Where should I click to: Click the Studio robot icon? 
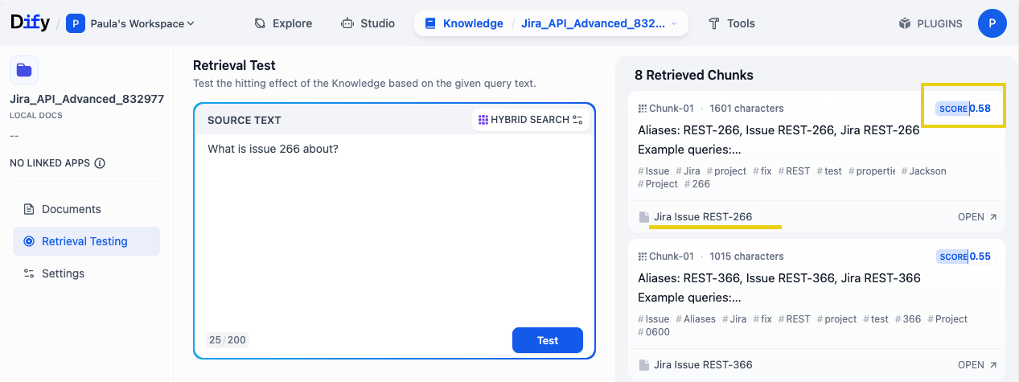(347, 23)
